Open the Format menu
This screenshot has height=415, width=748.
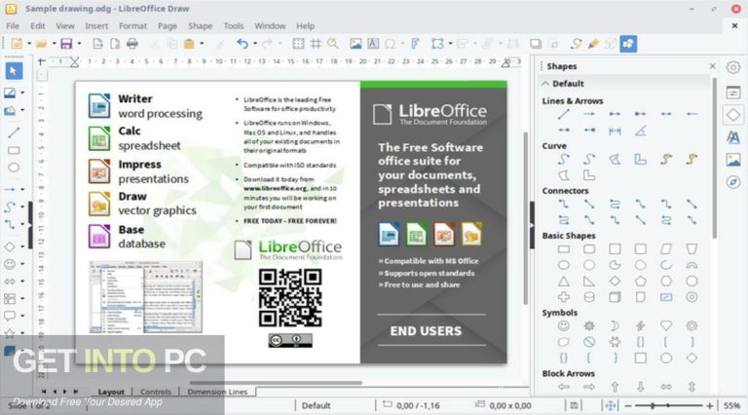(x=132, y=25)
